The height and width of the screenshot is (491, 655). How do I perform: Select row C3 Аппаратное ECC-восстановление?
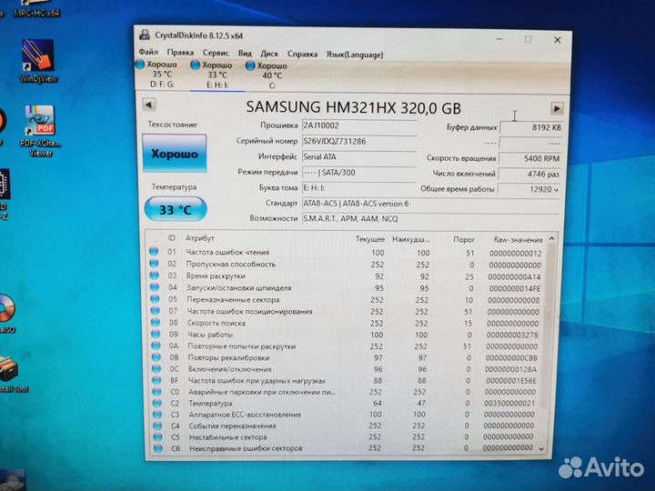(346, 415)
